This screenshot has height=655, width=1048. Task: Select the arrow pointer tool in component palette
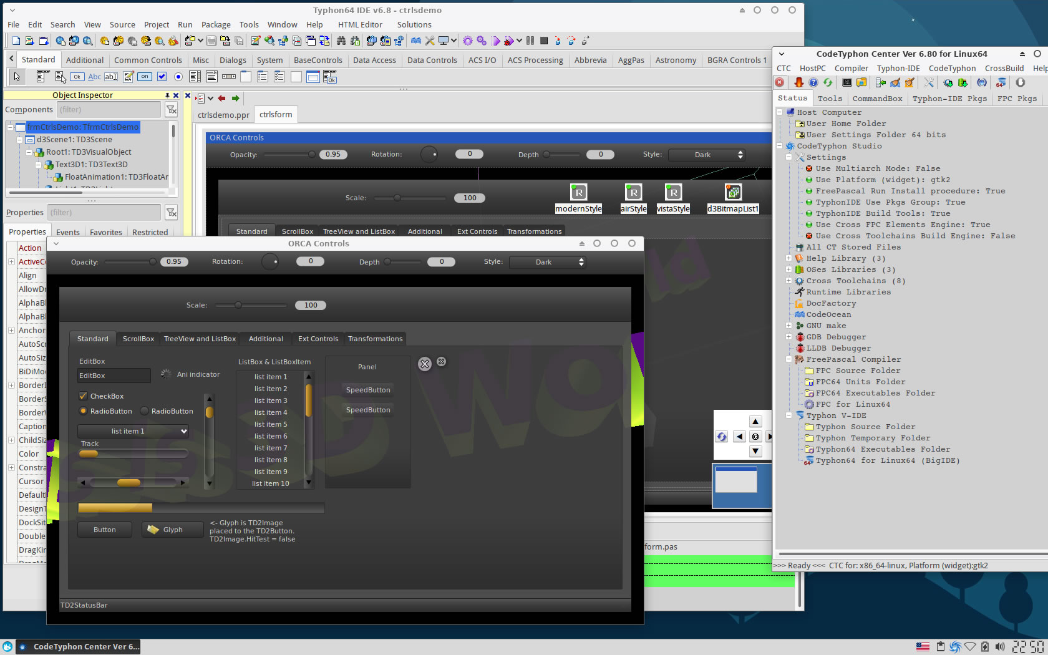(17, 77)
